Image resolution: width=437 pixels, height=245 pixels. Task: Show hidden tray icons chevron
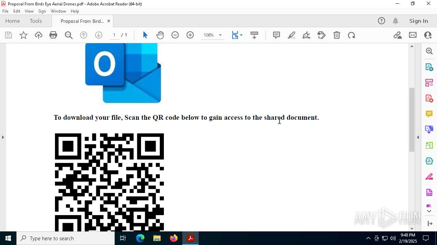tap(368, 238)
